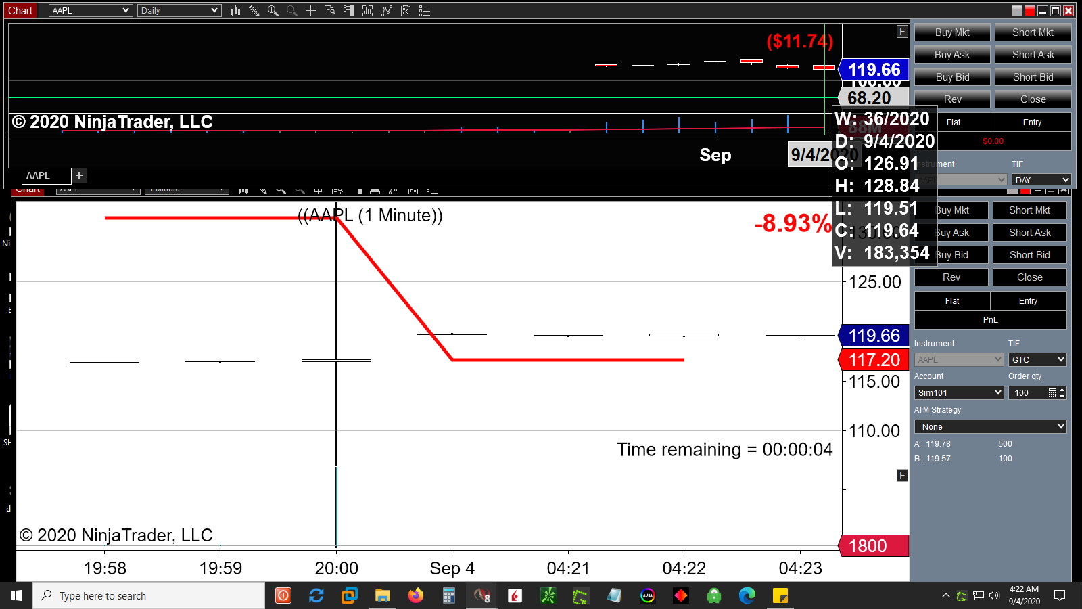This screenshot has width=1082, height=609.
Task: Open the AAPL Instrument dropdown in lower trader panel
Action: [959, 360]
